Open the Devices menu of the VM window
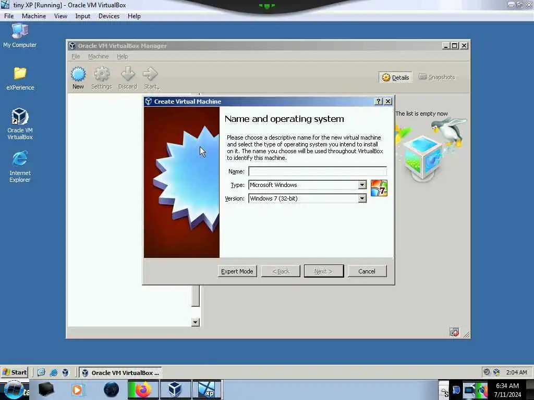Screen dimensions: 534x400 (x=109, y=16)
